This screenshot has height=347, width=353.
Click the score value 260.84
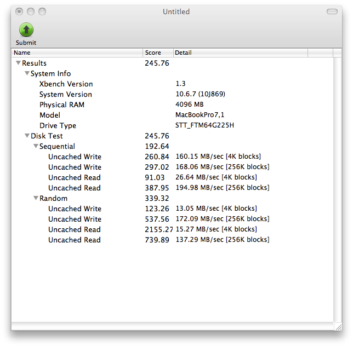pyautogui.click(x=157, y=157)
